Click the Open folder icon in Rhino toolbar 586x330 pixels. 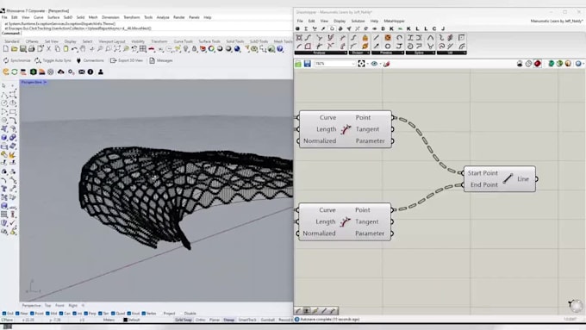pos(14,49)
